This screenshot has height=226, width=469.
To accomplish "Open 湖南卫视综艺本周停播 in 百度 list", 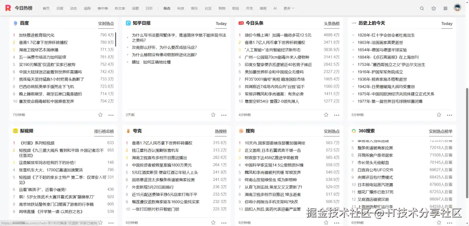I will (39, 49).
